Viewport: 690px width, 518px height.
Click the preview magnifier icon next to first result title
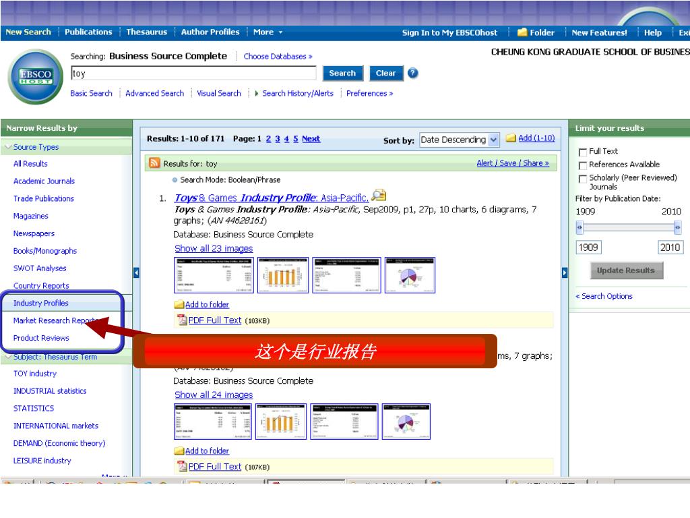pos(379,195)
